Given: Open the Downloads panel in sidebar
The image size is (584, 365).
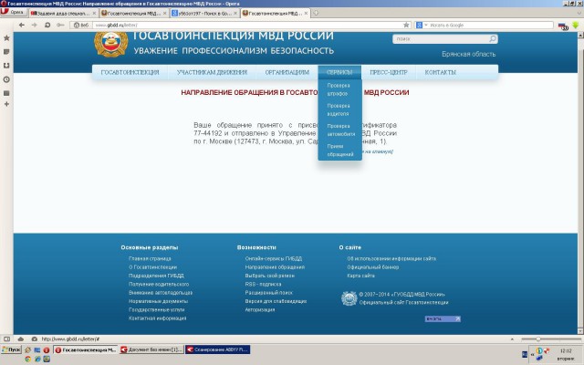Looking at the screenshot, I should point(6,66).
